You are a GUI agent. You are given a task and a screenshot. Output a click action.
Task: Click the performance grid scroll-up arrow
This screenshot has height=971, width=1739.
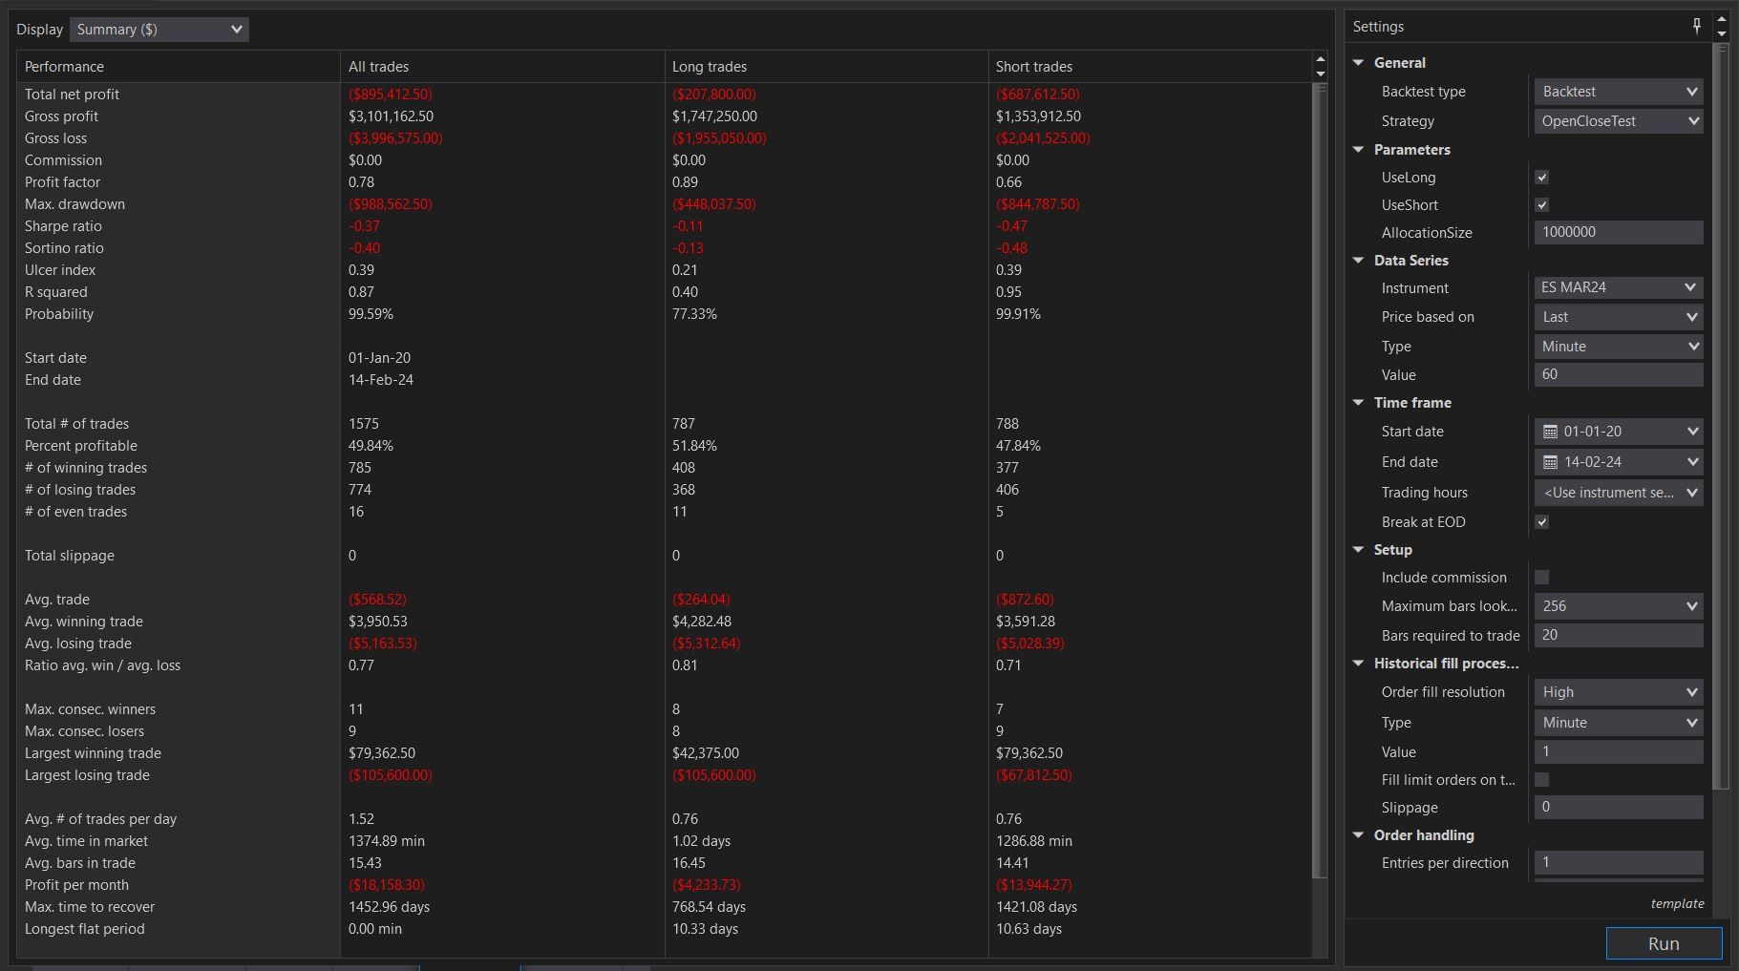[x=1321, y=59]
